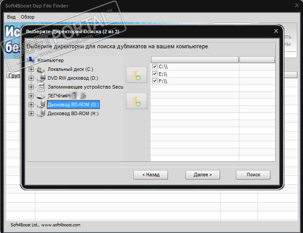
Task: Select Локальный диск (C:) in tree
Action: pyautogui.click(x=71, y=69)
